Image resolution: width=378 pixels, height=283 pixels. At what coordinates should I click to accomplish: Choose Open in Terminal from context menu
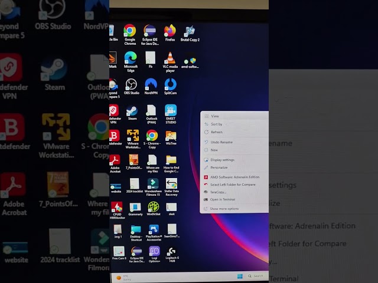tap(234, 199)
